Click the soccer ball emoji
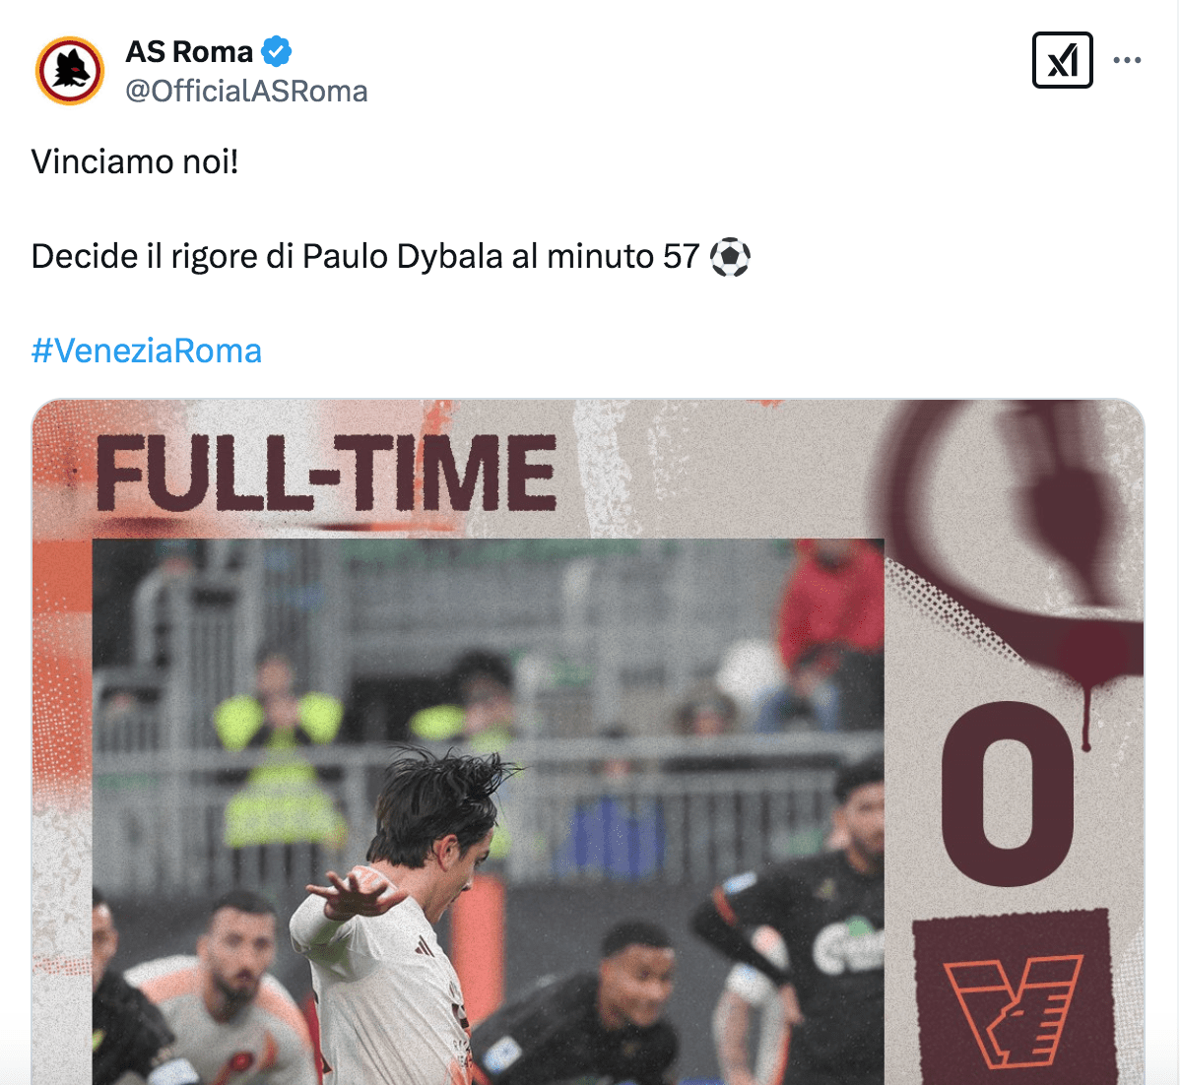This screenshot has width=1180, height=1085. tap(730, 257)
